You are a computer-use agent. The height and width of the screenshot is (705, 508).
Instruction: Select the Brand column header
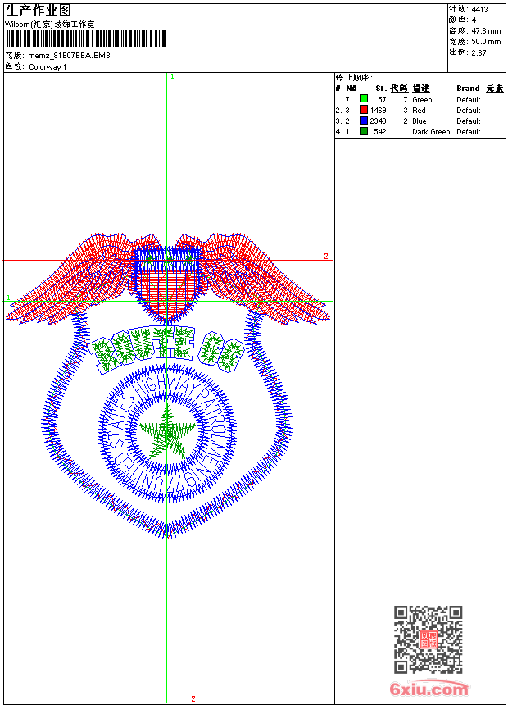coord(468,89)
